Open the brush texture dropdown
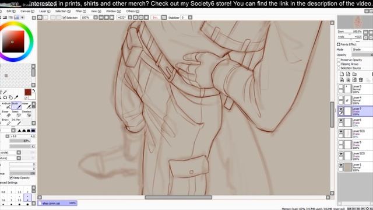Image resolution: width=373 pixels, height=210 pixels. (x=19, y=158)
